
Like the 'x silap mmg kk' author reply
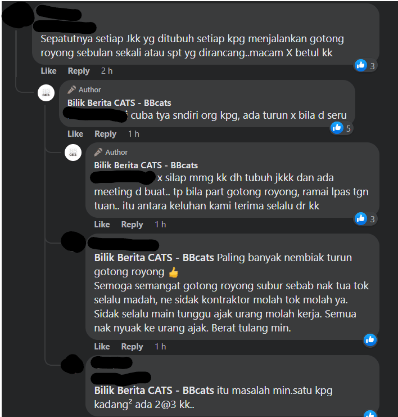pyautogui.click(x=102, y=225)
